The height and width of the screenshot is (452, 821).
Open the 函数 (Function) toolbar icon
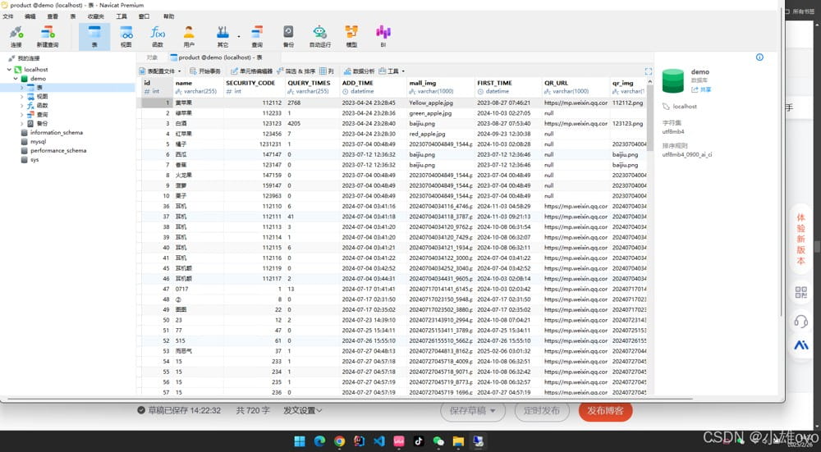158,35
